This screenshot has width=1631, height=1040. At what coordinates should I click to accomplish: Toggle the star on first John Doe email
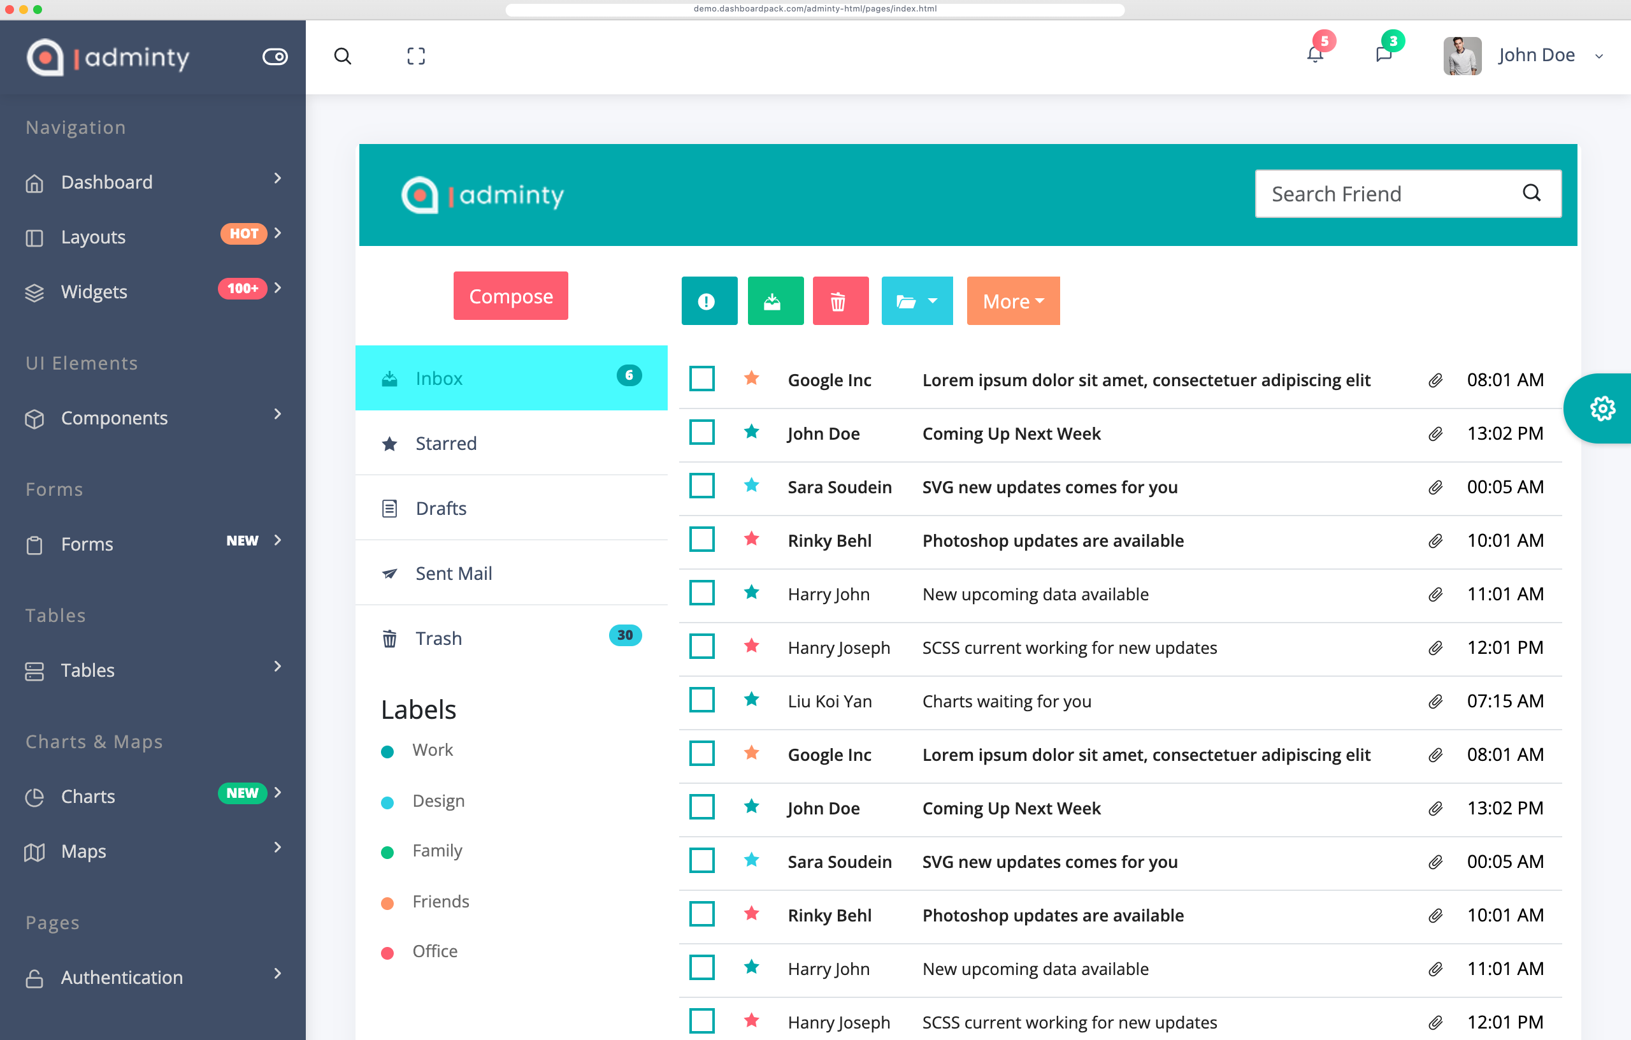pyautogui.click(x=751, y=431)
